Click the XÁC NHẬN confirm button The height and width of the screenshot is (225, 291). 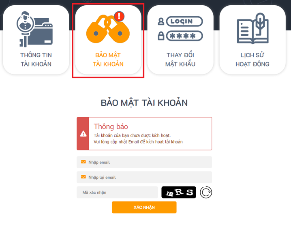144,207
